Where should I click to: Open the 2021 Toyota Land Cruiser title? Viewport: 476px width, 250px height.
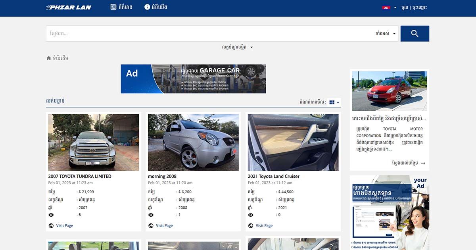pos(274,176)
